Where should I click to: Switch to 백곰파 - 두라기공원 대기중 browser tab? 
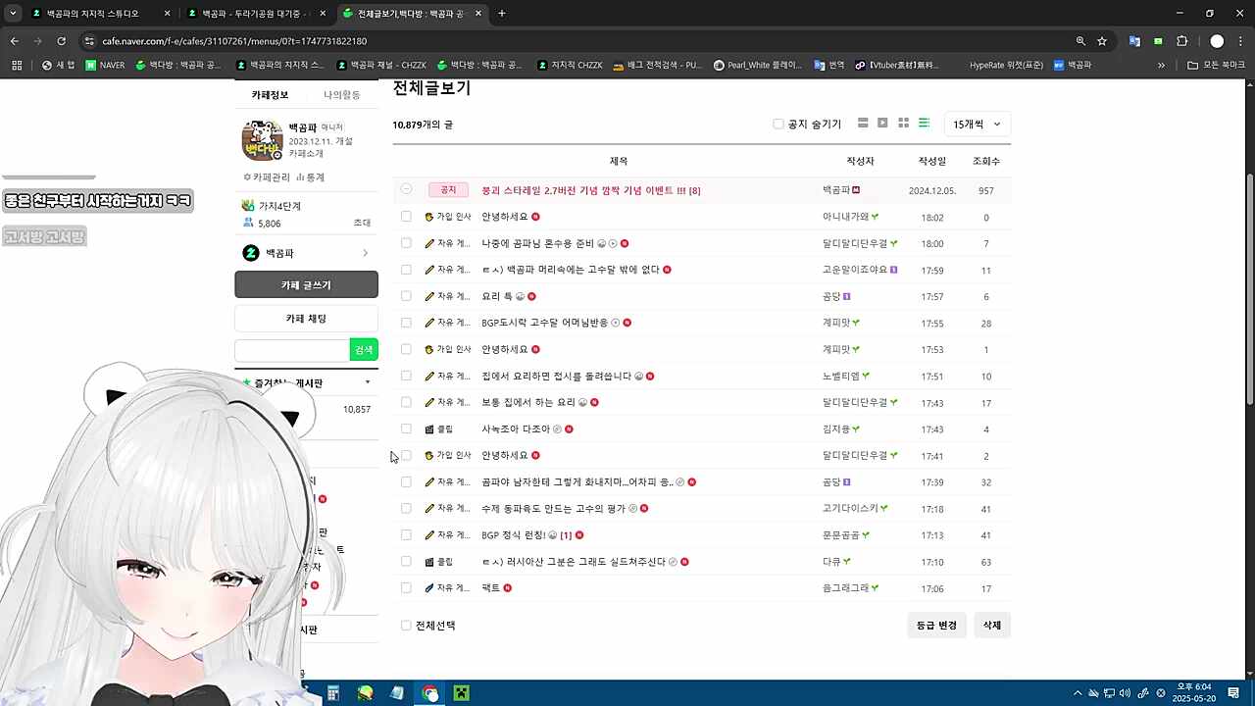(255, 14)
